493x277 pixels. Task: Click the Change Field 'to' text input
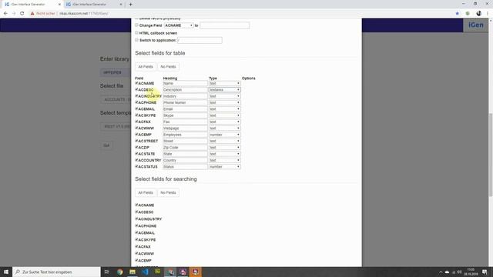click(x=225, y=25)
